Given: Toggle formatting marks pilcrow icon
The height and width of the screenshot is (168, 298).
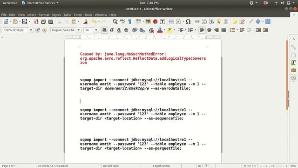Looking at the screenshot, I should click(x=129, y=21).
